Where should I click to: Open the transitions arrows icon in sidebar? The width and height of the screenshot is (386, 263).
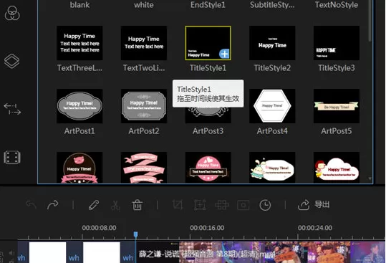click(x=12, y=109)
